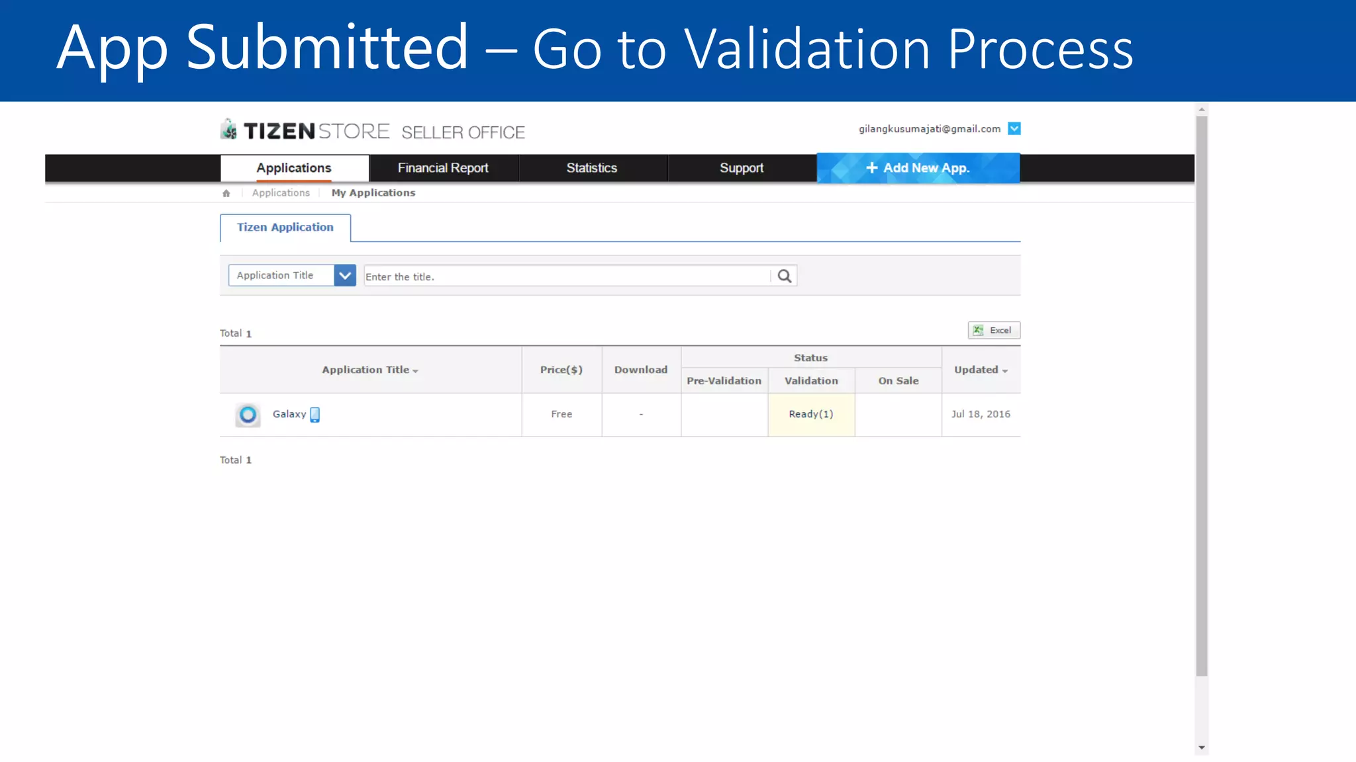This screenshot has height=762, width=1356.
Task: Export list with the Excel button
Action: click(x=994, y=330)
